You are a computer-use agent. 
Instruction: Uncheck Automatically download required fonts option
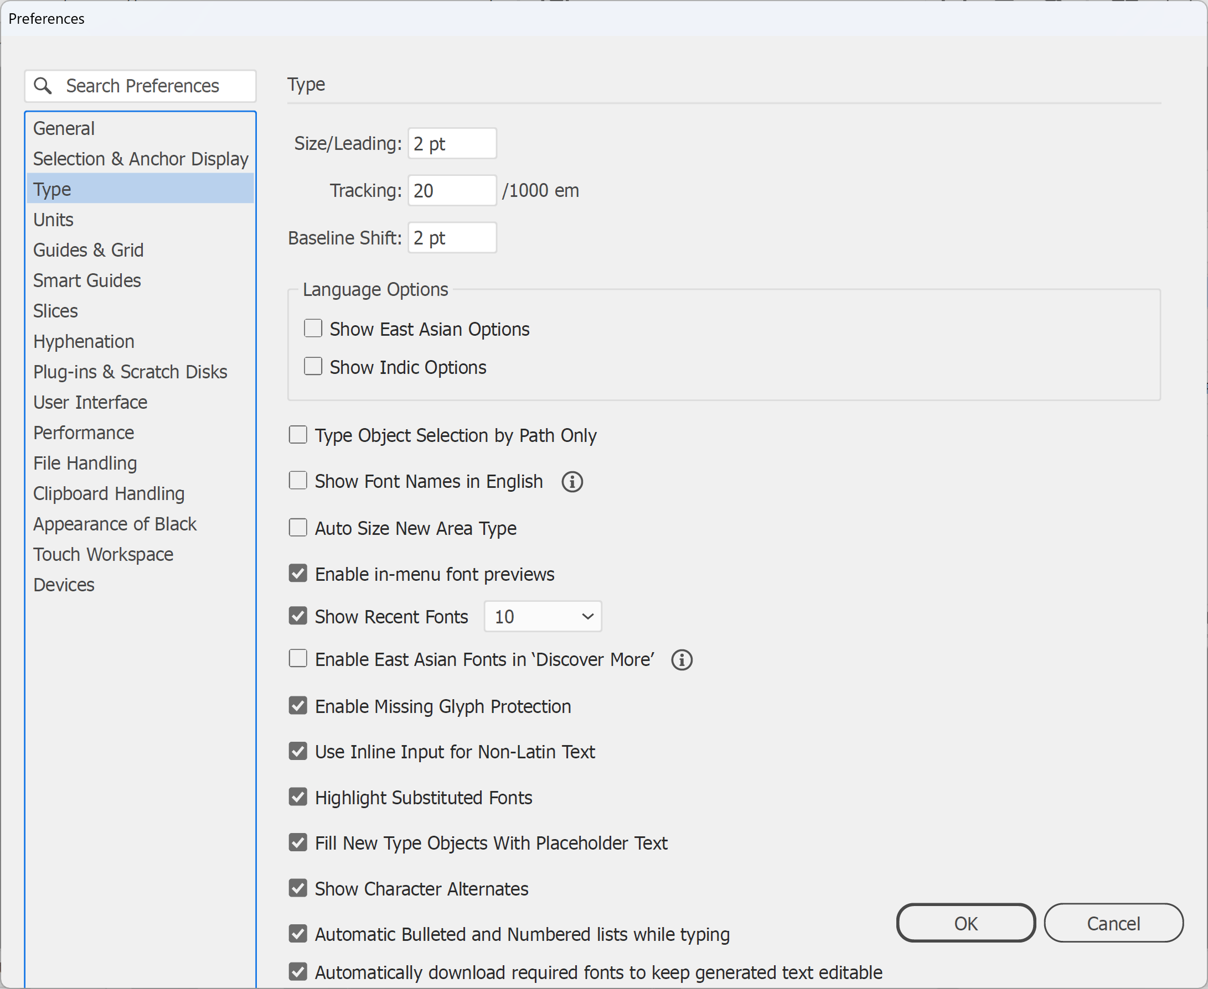click(298, 972)
